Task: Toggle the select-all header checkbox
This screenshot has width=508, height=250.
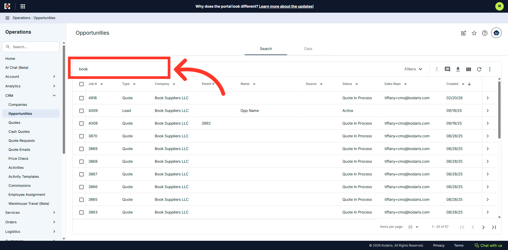Action: [x=81, y=84]
